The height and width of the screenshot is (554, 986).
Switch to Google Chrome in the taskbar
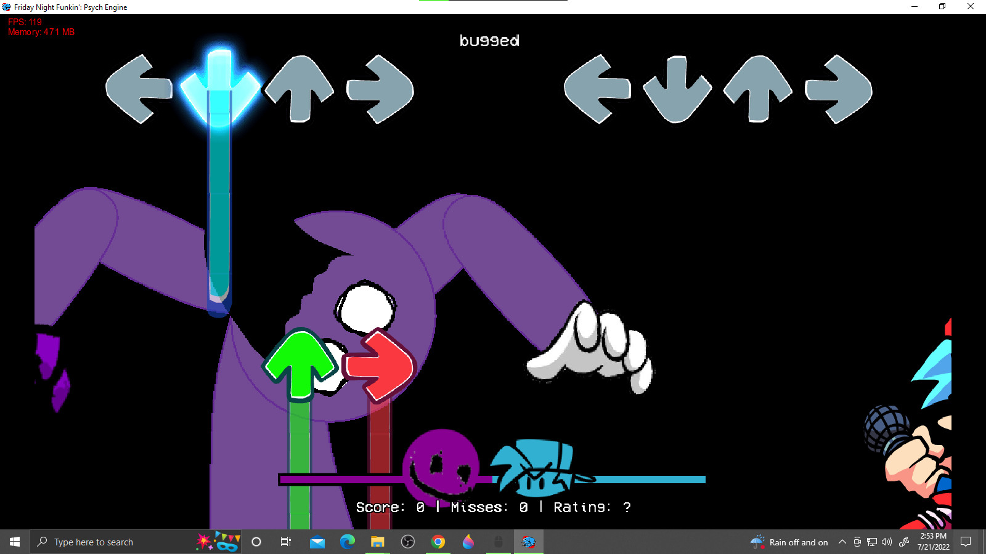point(438,542)
